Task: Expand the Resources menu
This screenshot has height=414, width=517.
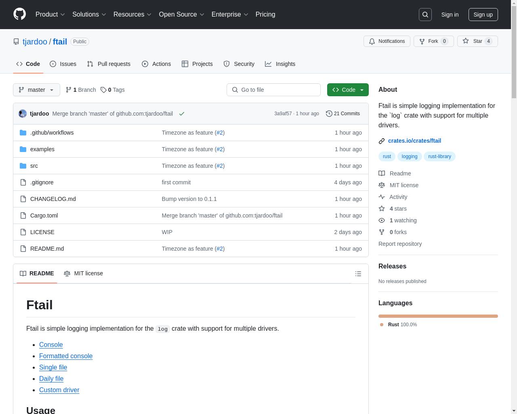Action: pos(132,14)
